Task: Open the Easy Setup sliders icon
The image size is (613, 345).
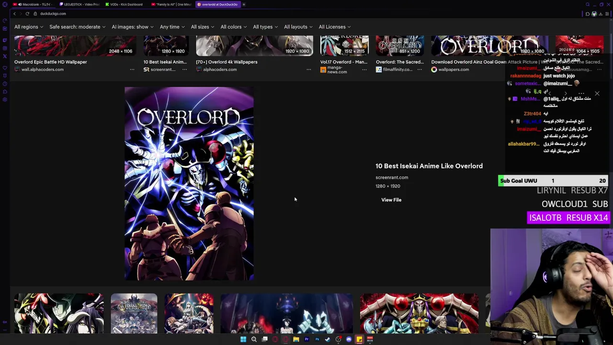Action: coord(607,14)
